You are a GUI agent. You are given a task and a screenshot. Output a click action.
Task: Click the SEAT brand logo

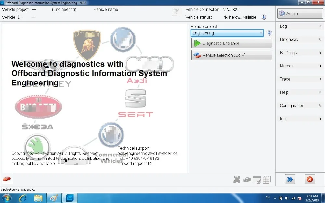(136, 103)
